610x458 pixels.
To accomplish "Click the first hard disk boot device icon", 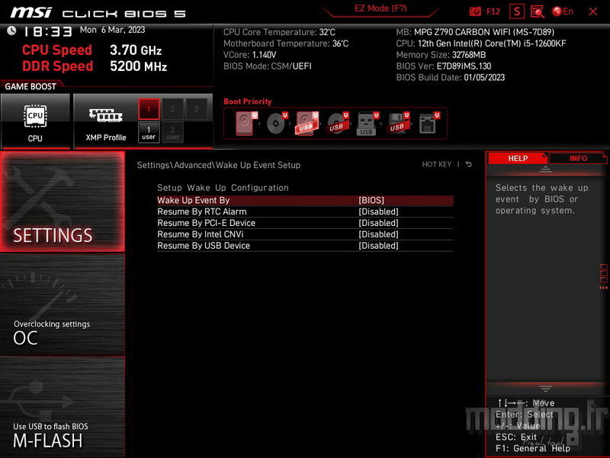I will point(246,123).
